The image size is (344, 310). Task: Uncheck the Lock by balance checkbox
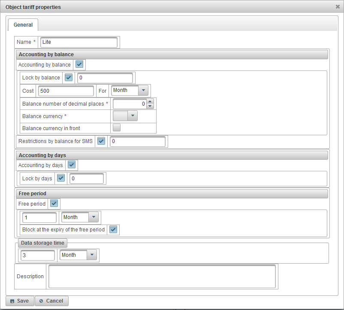pyautogui.click(x=69, y=78)
